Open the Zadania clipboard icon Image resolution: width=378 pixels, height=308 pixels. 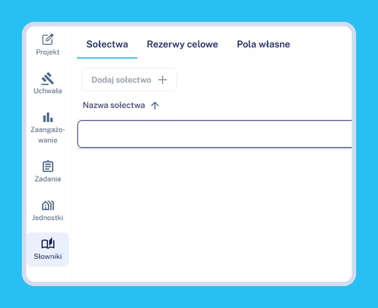click(48, 166)
